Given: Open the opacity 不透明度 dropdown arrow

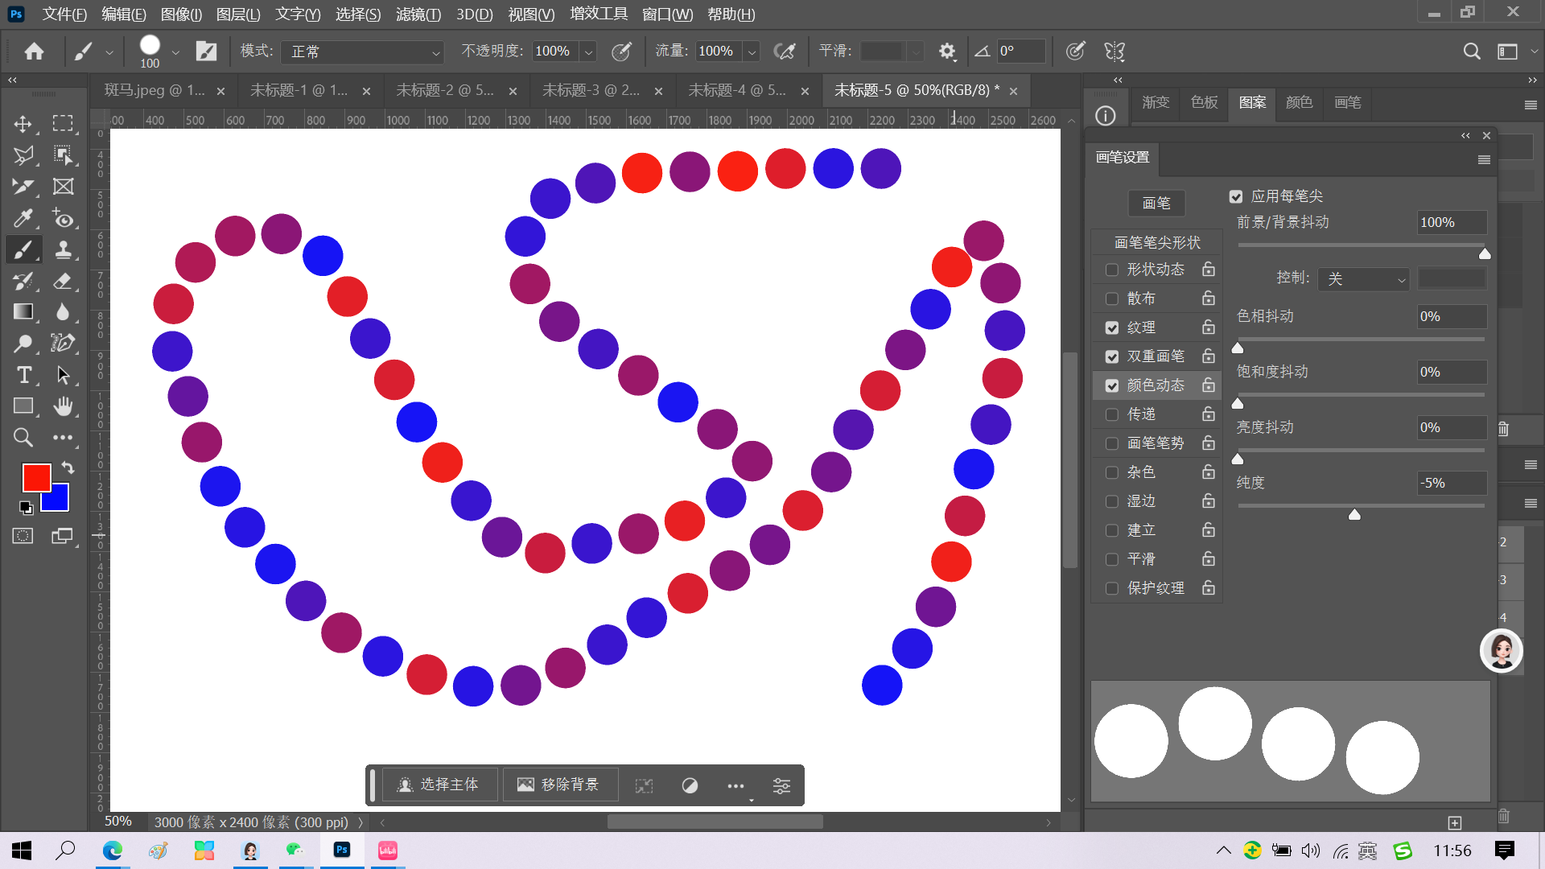Looking at the screenshot, I should [589, 51].
